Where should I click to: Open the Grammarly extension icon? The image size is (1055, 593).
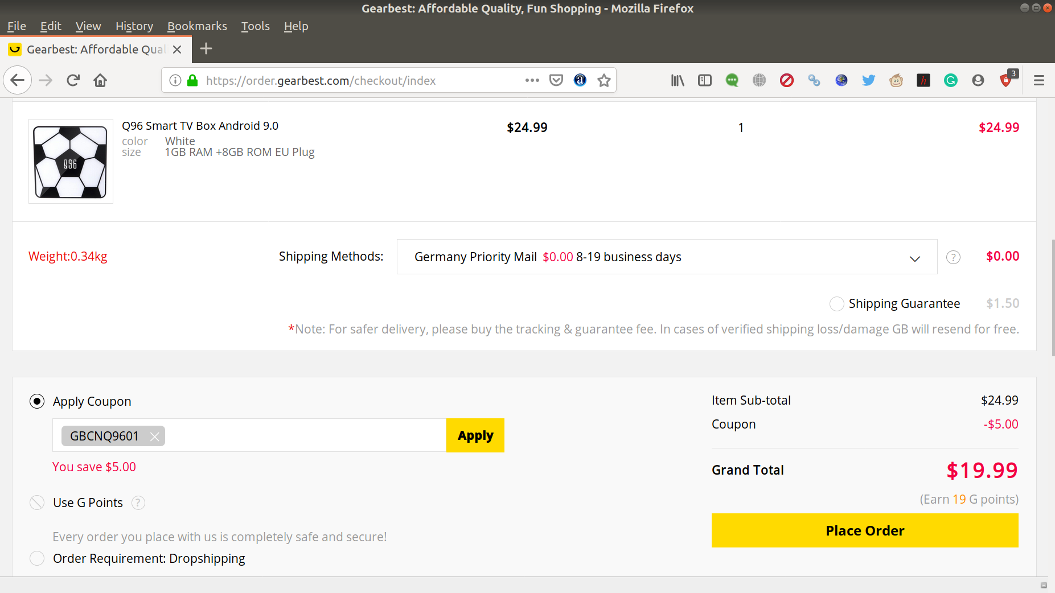pyautogui.click(x=951, y=80)
